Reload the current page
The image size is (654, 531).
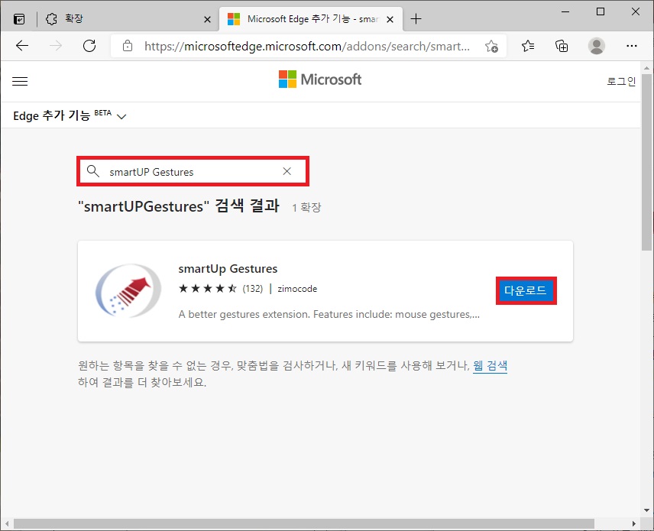click(x=89, y=46)
